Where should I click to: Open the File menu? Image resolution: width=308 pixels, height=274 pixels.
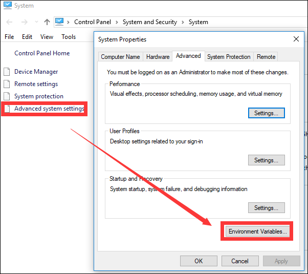(x=9, y=37)
